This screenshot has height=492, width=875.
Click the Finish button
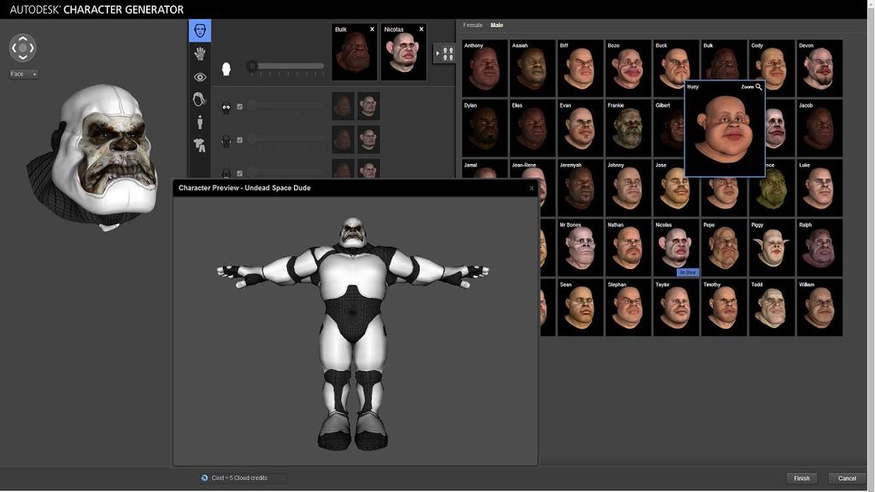click(x=802, y=478)
